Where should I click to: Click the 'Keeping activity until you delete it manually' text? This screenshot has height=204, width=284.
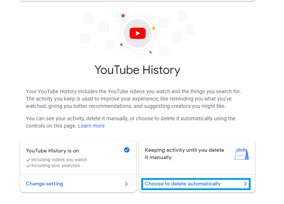pos(184,154)
